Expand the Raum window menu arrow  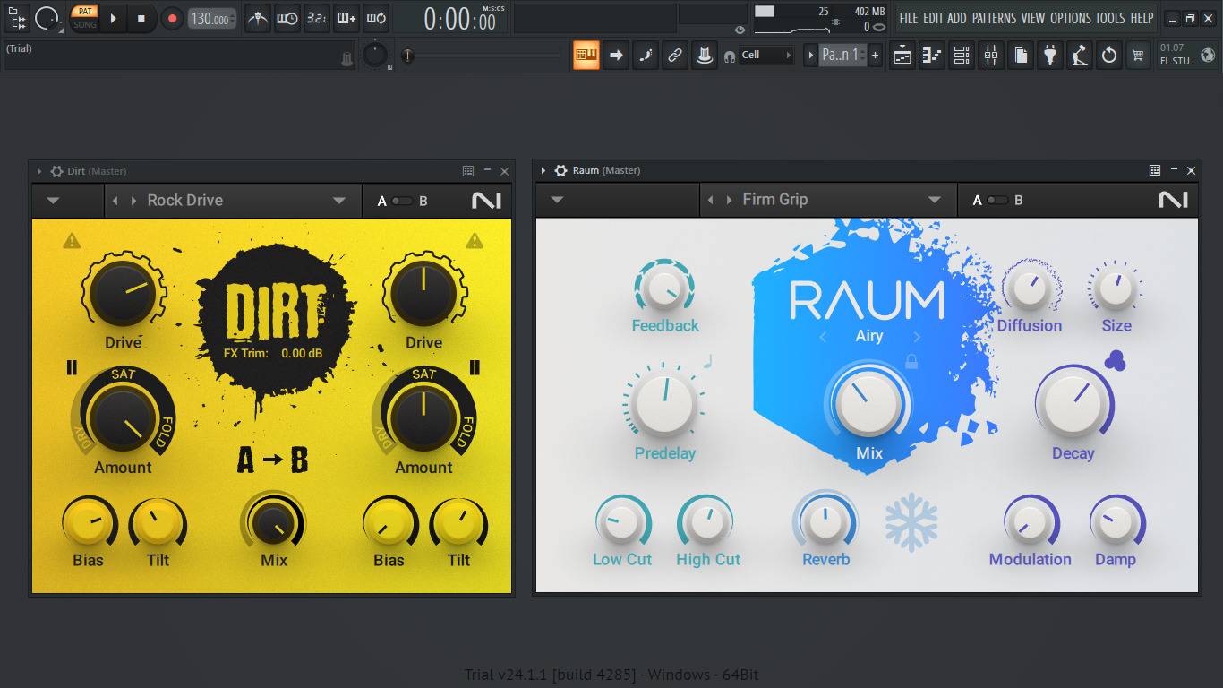tap(543, 170)
